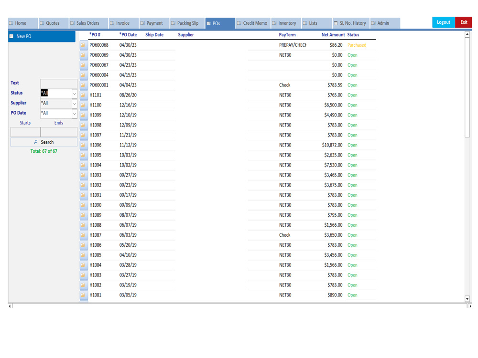Click the Supplier column header
Image resolution: width=478 pixels, height=358 pixels.
pos(186,35)
